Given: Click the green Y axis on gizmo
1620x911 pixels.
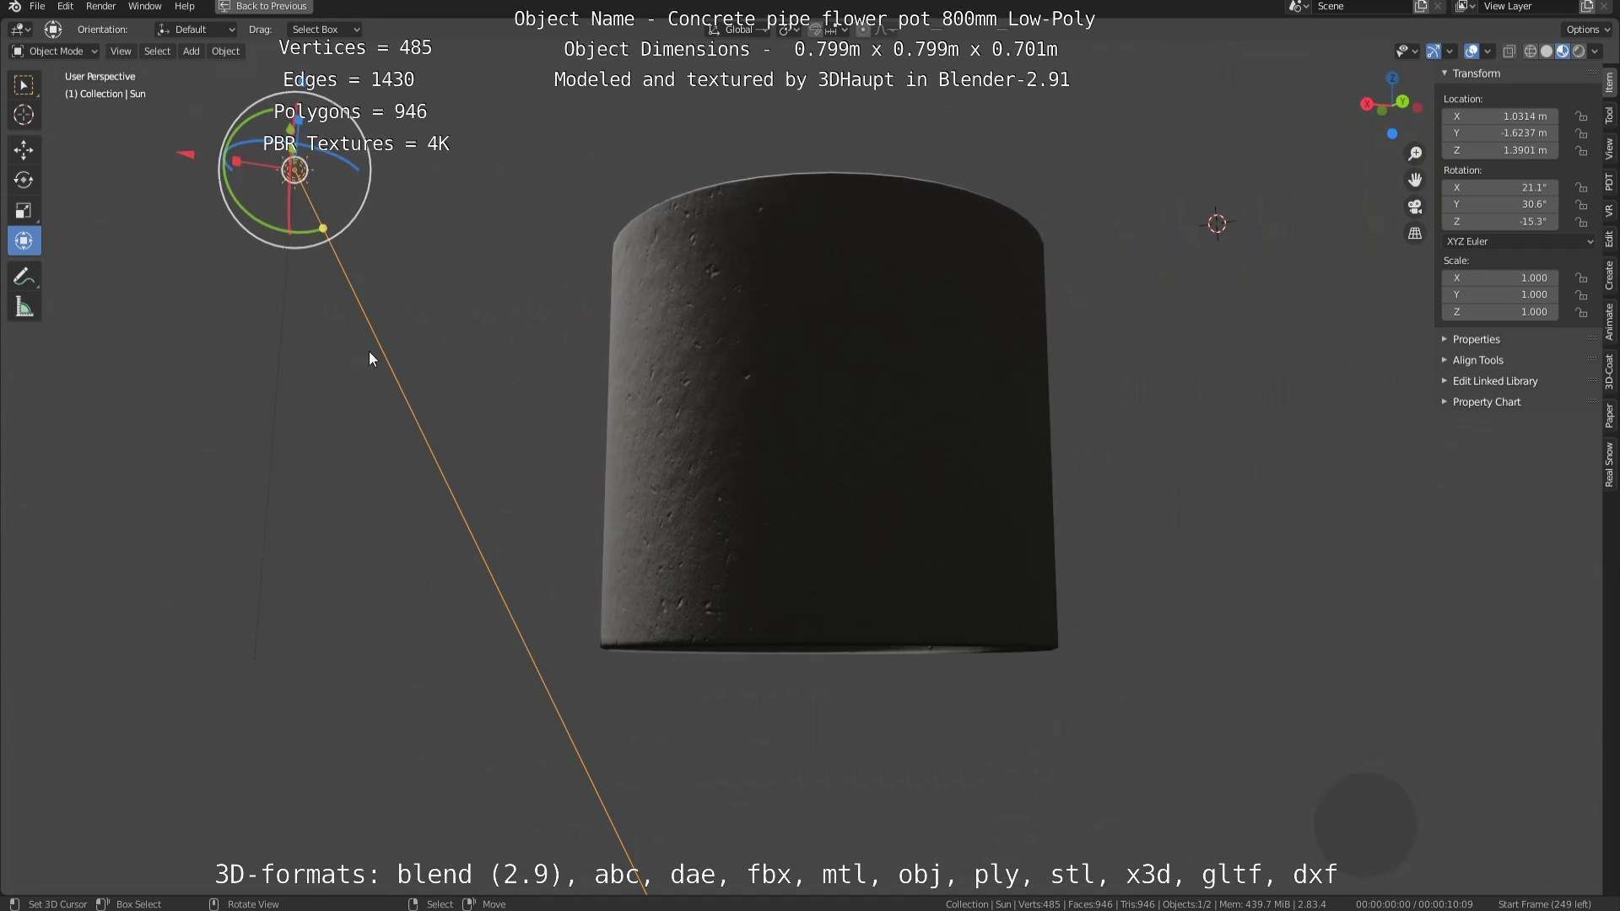Looking at the screenshot, I should pos(1402,101).
